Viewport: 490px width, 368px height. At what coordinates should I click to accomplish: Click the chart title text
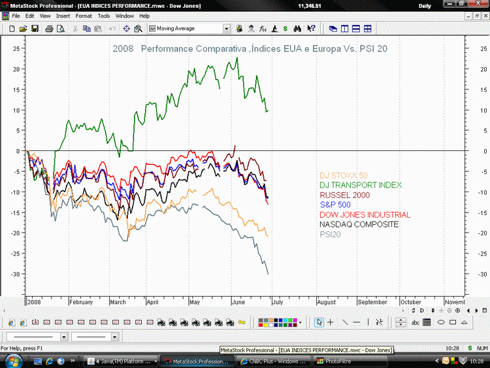pyautogui.click(x=250, y=49)
